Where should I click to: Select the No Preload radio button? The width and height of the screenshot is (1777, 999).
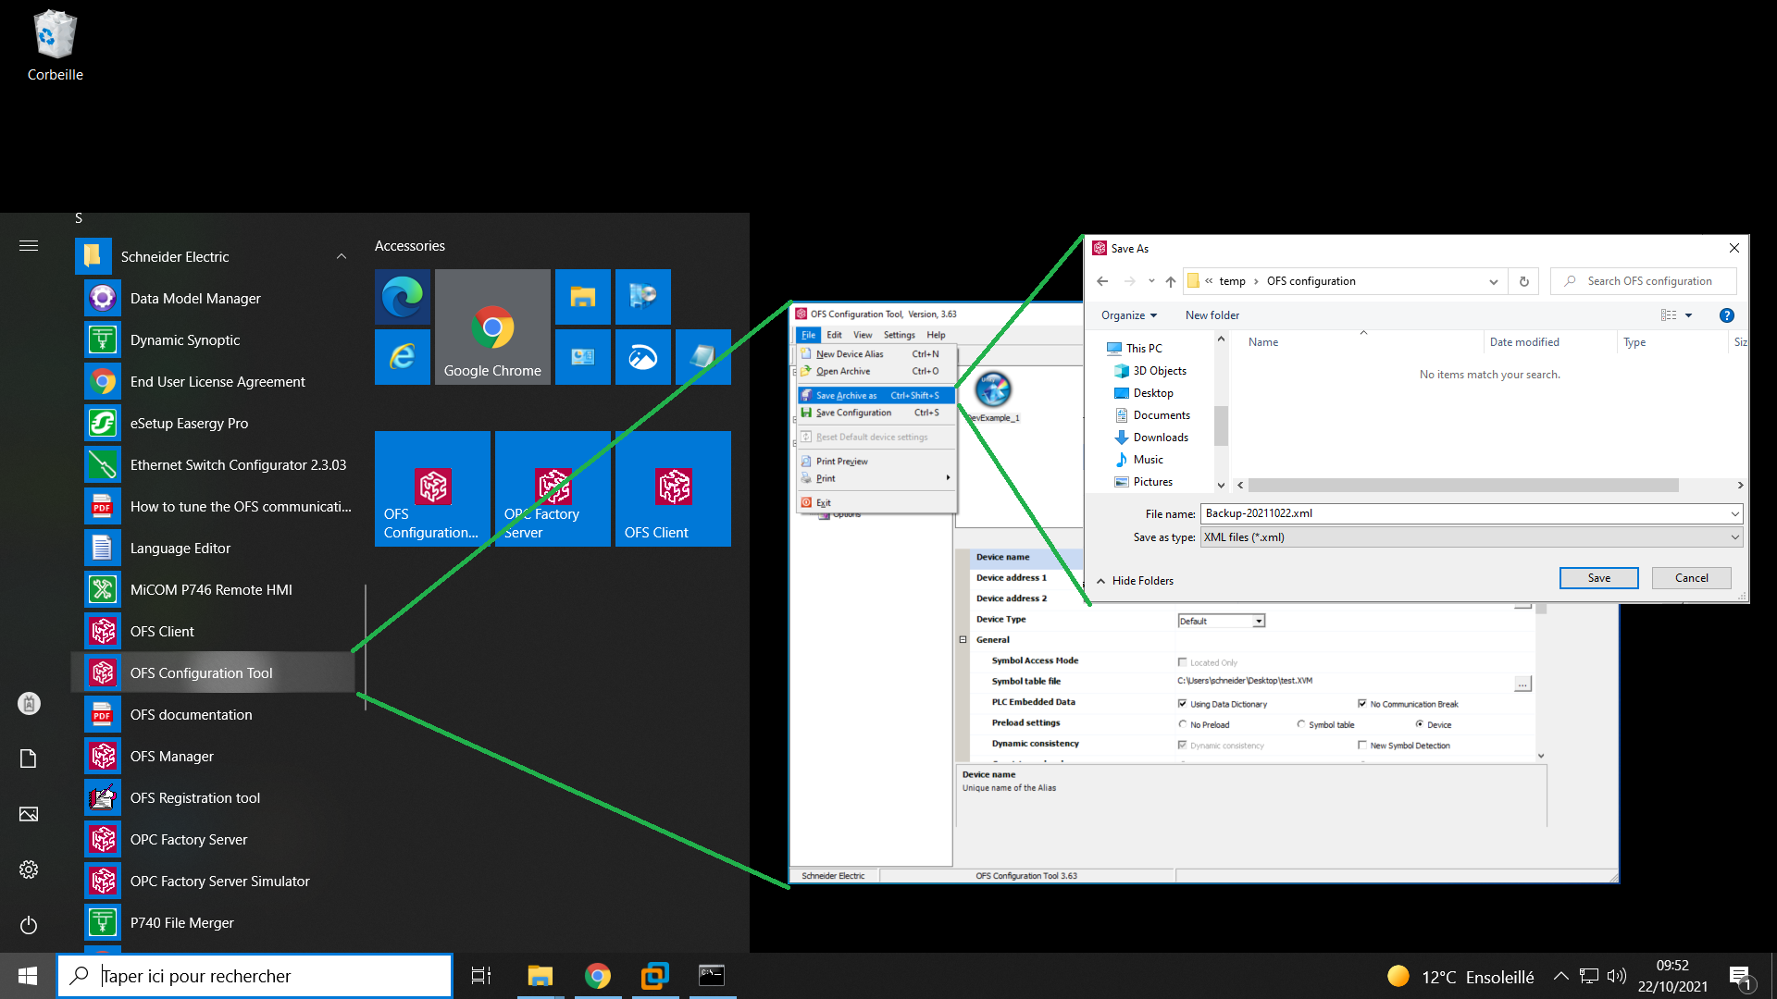coord(1183,724)
